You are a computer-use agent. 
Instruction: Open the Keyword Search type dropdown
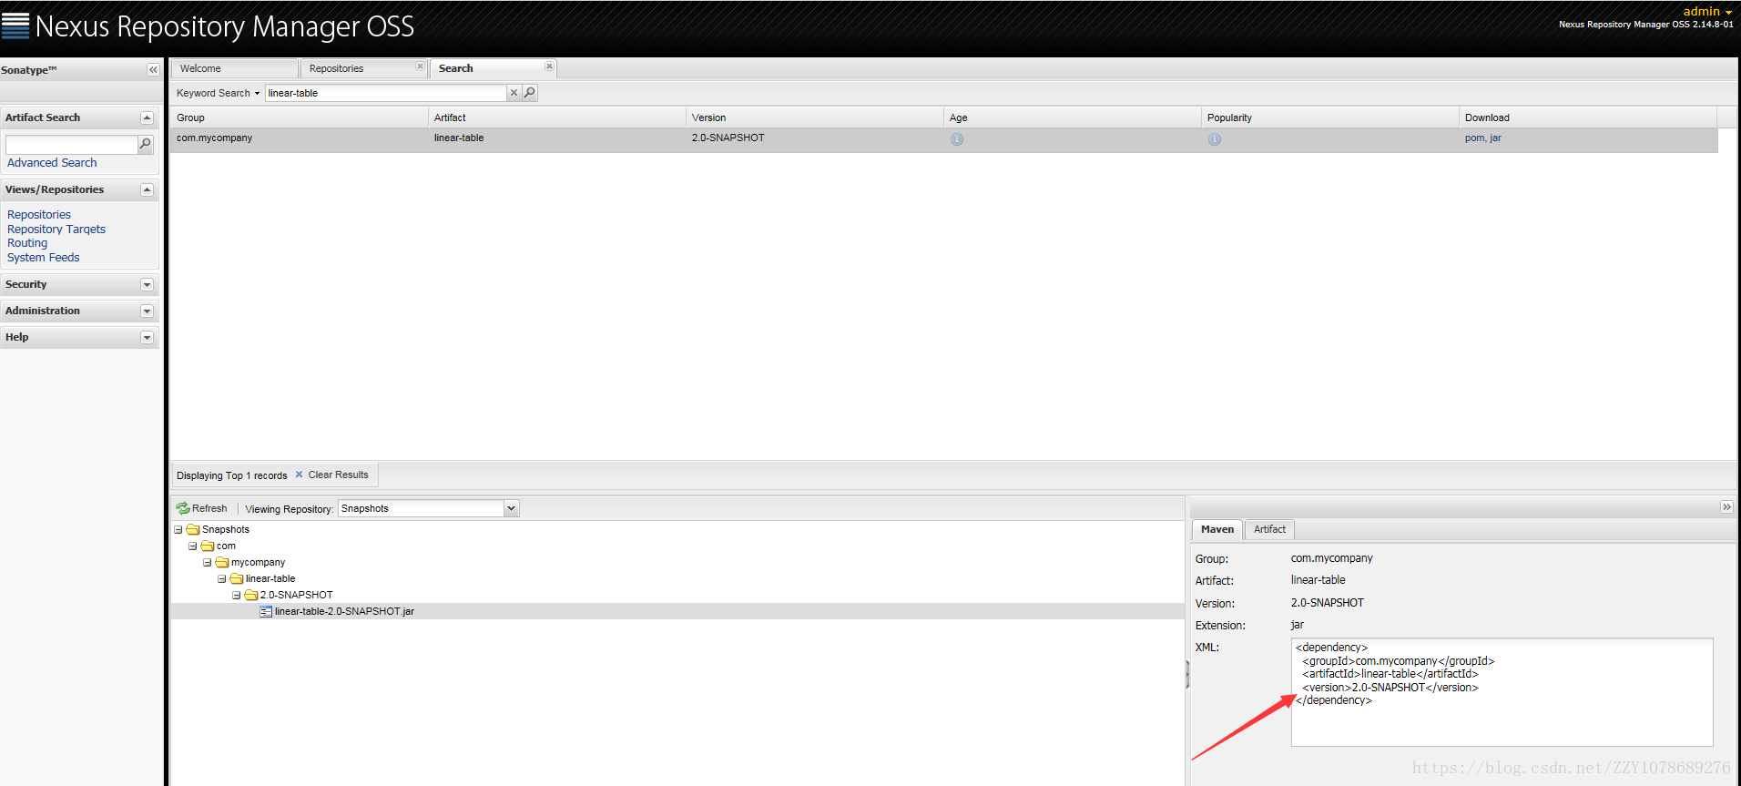tap(219, 93)
